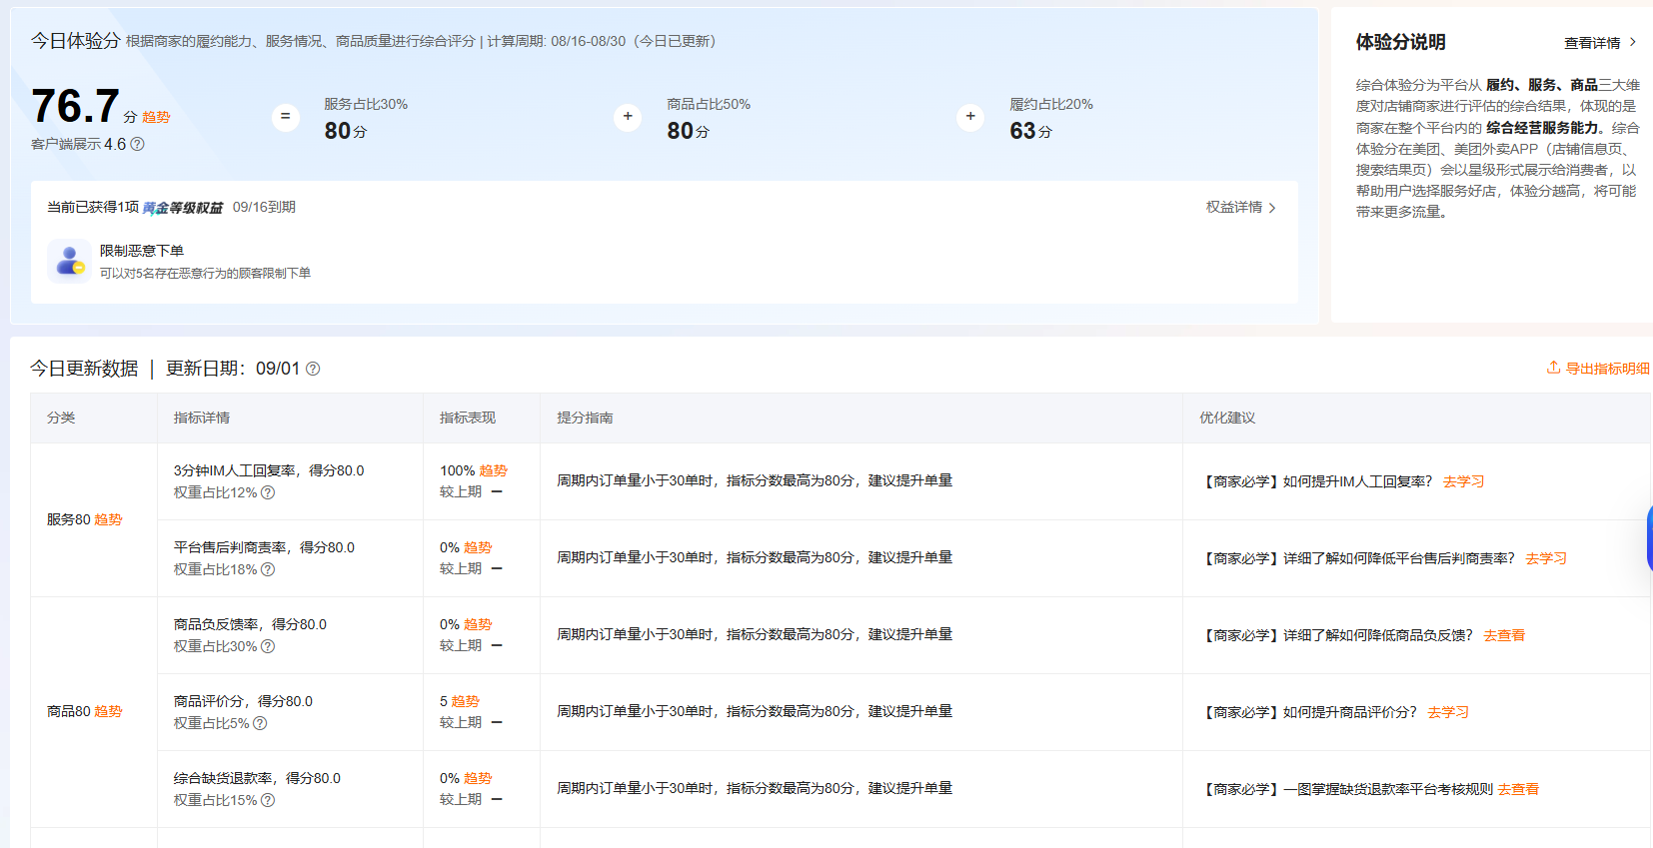Viewport: 1653px width, 848px height.
Task: Click the floating blue side tab
Action: (x=1649, y=539)
